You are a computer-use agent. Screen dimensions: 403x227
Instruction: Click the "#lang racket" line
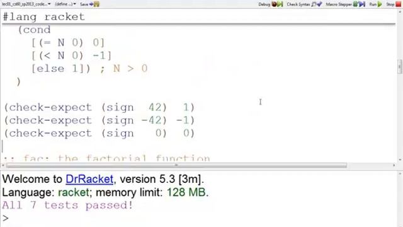43,17
